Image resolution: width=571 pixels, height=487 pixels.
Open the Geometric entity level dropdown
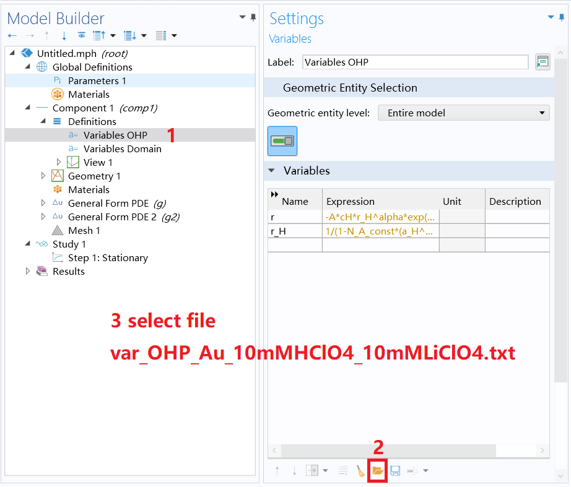[463, 113]
